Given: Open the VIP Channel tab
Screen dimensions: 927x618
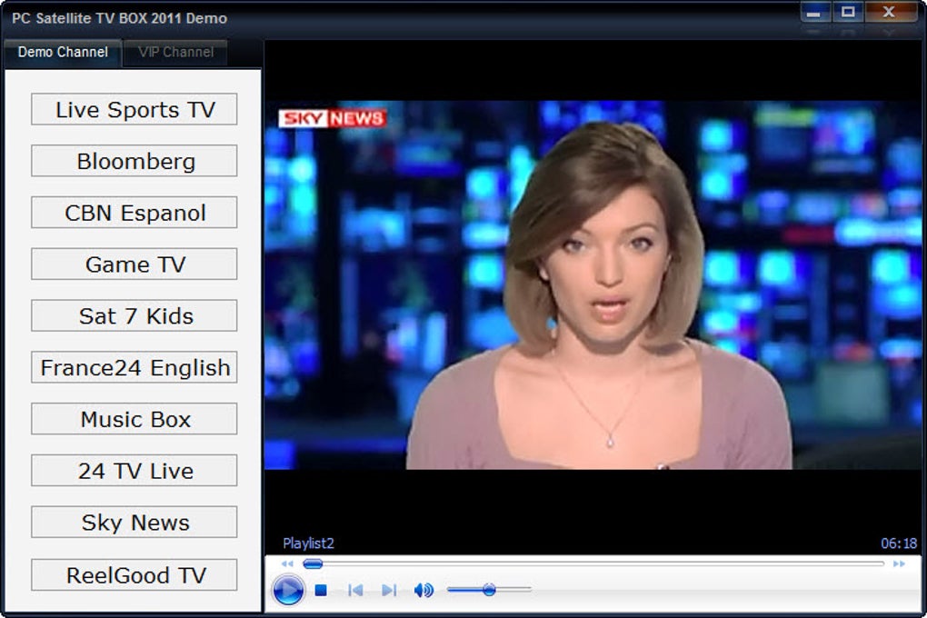Looking at the screenshot, I should click(175, 53).
